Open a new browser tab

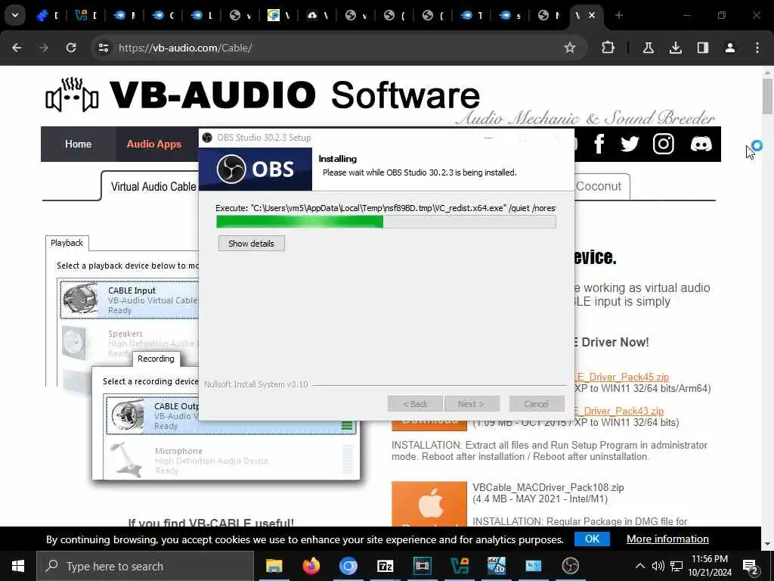(618, 15)
